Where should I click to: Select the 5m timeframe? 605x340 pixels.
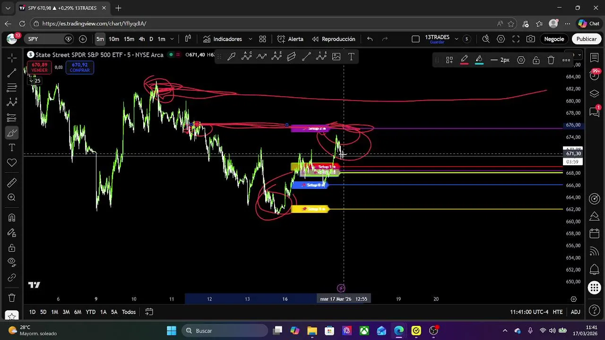[x=100, y=39]
